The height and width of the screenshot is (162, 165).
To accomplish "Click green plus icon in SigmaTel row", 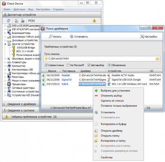I will click(x=44, y=80).
